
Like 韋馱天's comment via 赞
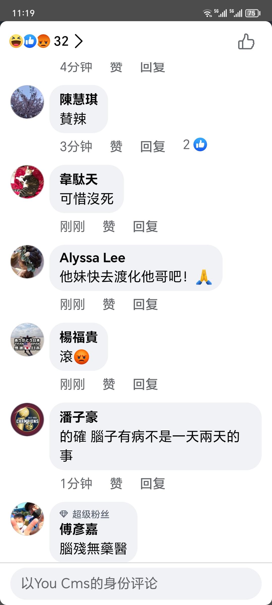click(x=109, y=226)
